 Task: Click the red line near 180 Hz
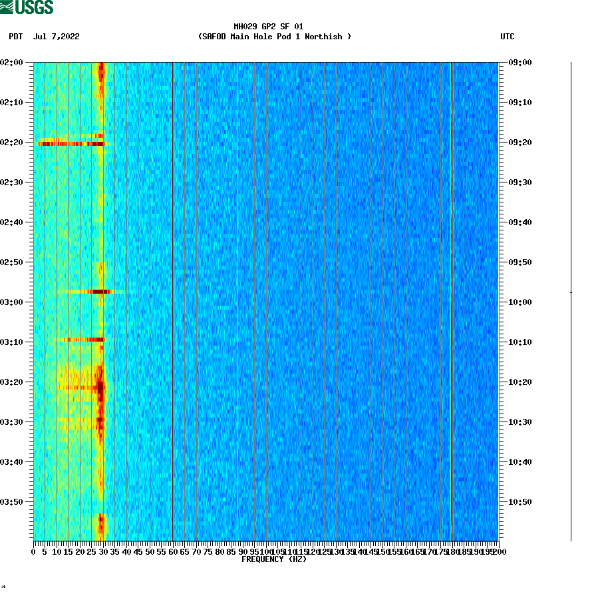coord(452,300)
